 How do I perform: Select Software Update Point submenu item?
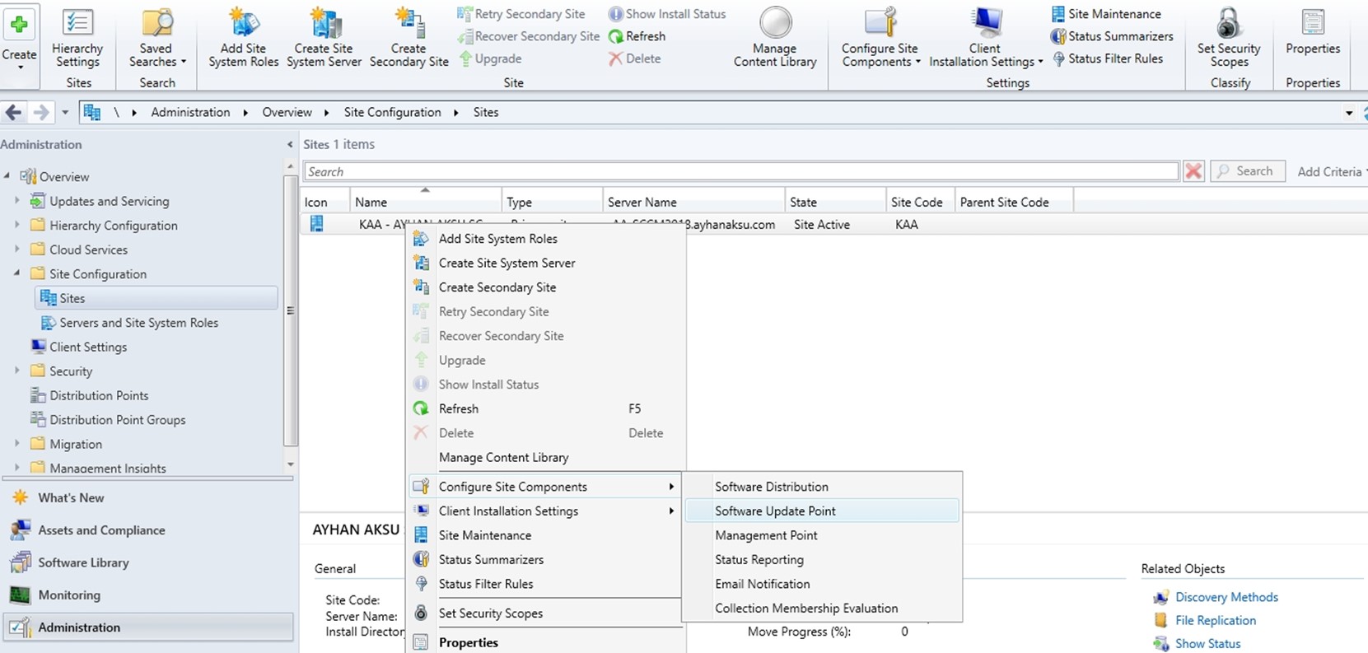822,511
